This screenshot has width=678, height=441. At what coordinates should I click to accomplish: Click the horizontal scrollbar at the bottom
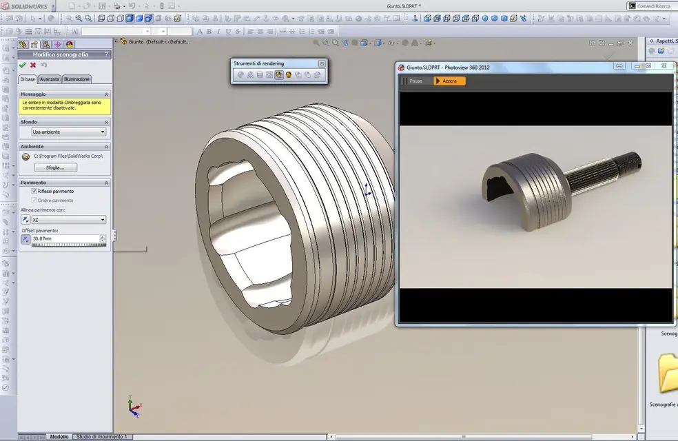point(462,437)
